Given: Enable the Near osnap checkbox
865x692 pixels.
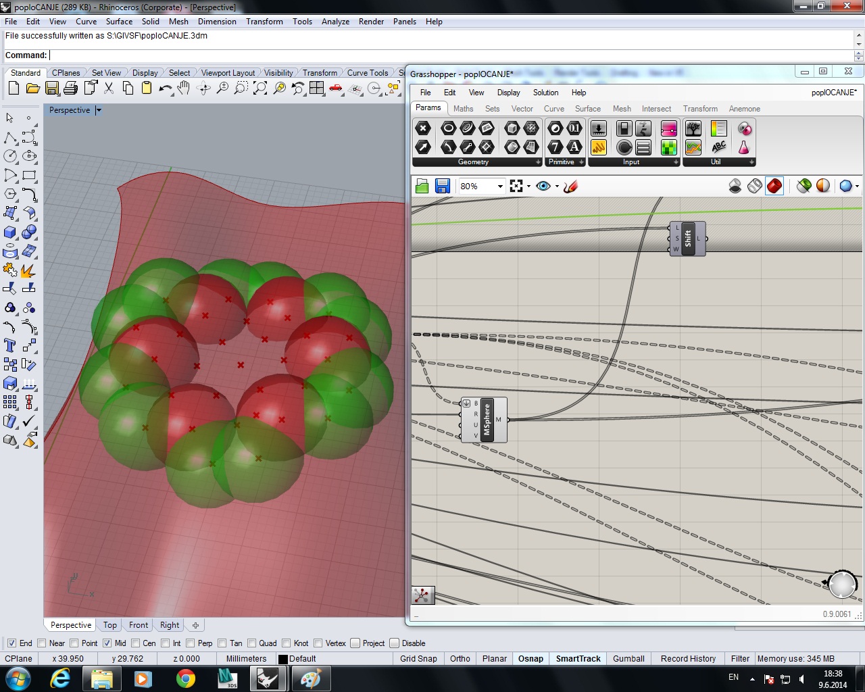Looking at the screenshot, I should (42, 643).
